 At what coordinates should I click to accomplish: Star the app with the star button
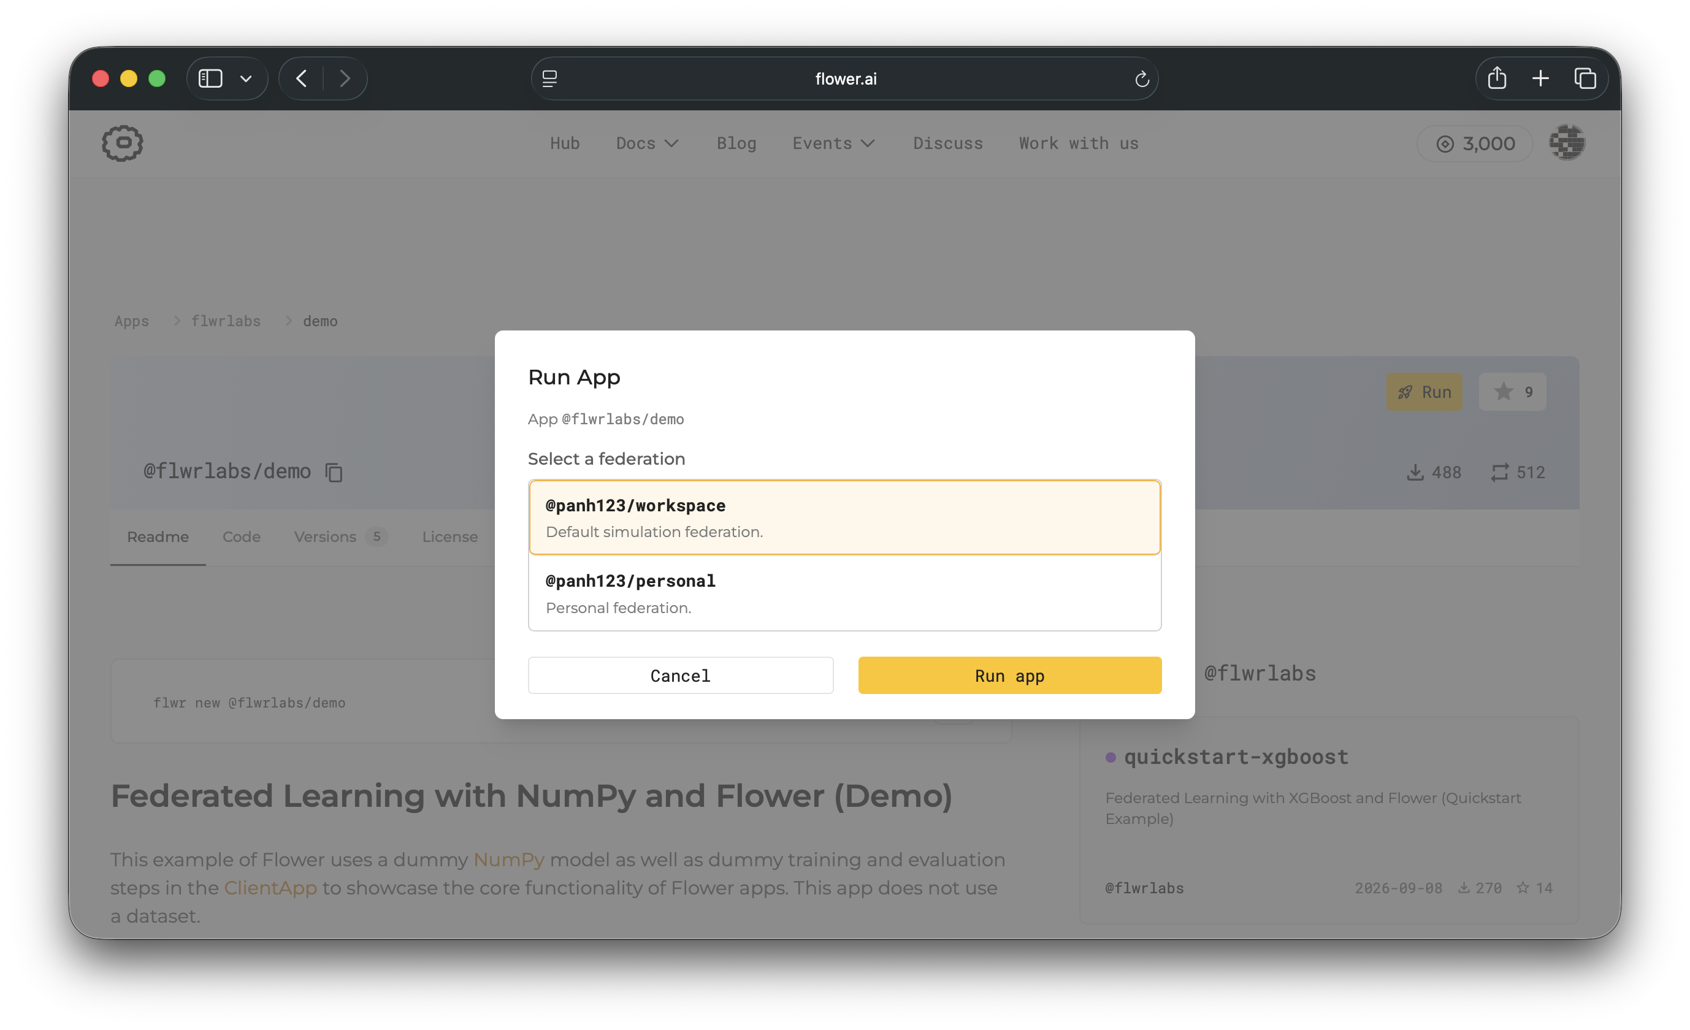(x=1512, y=392)
